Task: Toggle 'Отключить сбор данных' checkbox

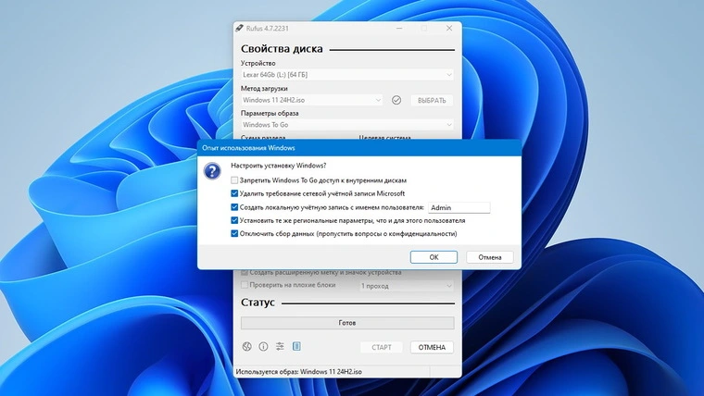Action: [234, 234]
